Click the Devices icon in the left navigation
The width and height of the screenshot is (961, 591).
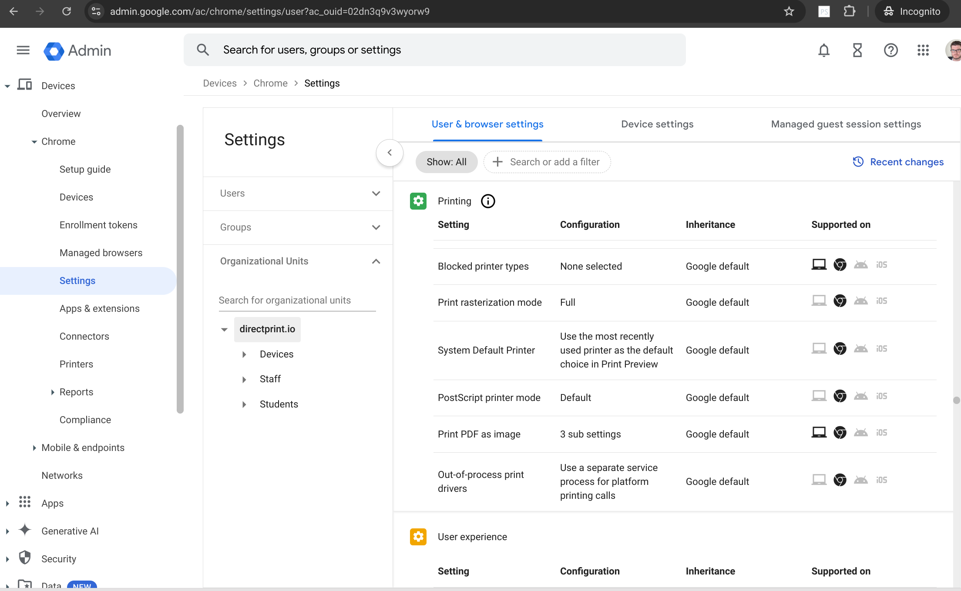coord(24,85)
